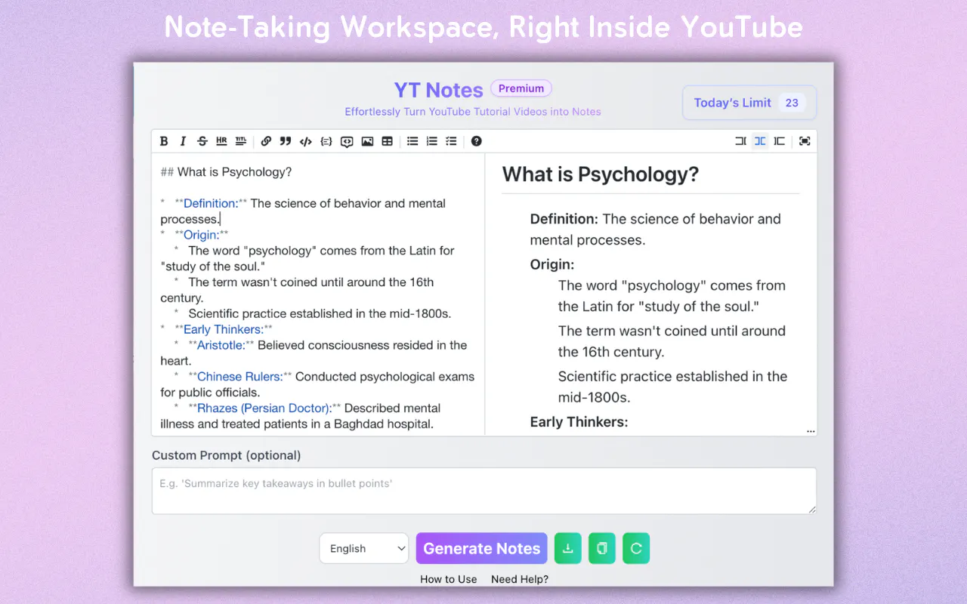Reset notes with the refresh icon
Viewport: 967px width, 604px height.
point(636,549)
